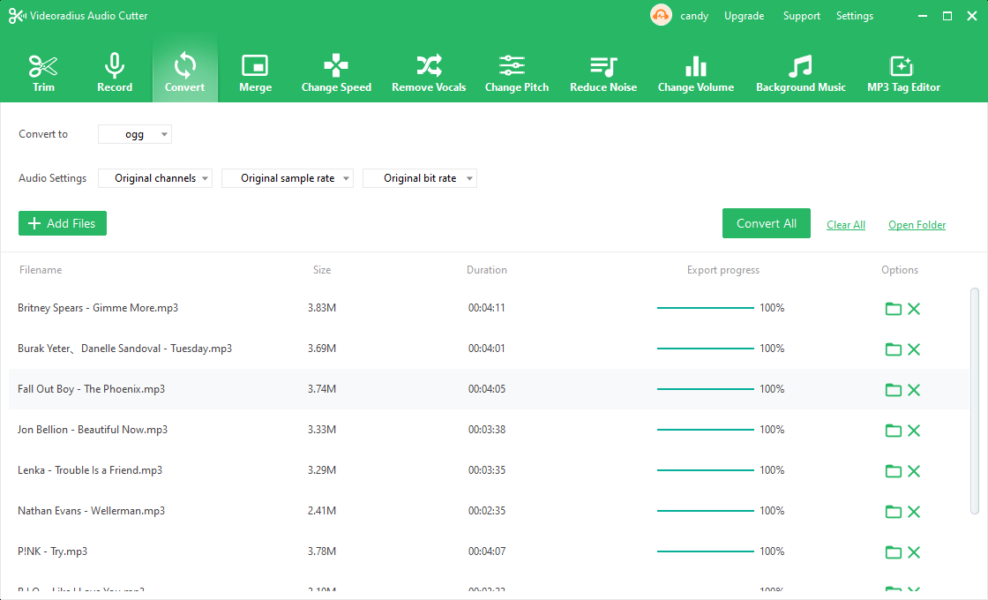Click the Wellerman export progress bar
Viewport: 988px width, 600px height.
705,511
